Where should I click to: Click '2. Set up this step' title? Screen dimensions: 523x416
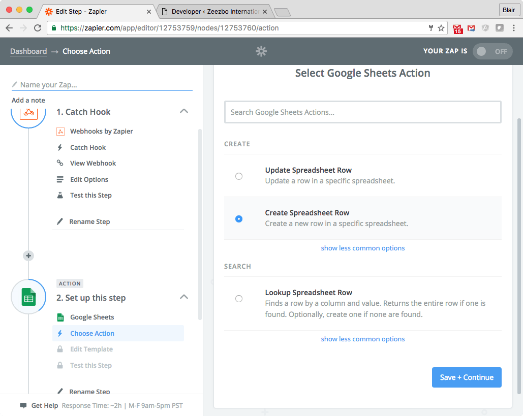[x=91, y=298]
